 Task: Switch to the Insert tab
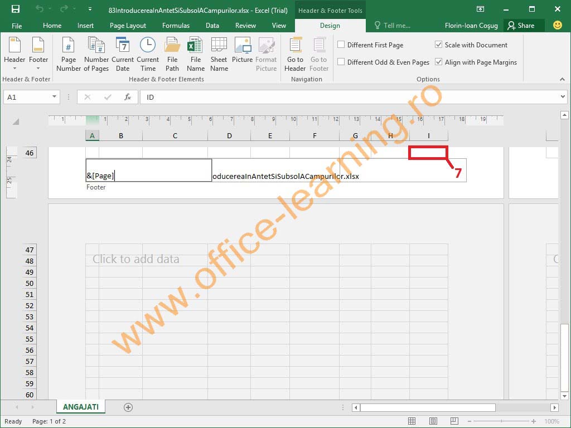(x=85, y=26)
